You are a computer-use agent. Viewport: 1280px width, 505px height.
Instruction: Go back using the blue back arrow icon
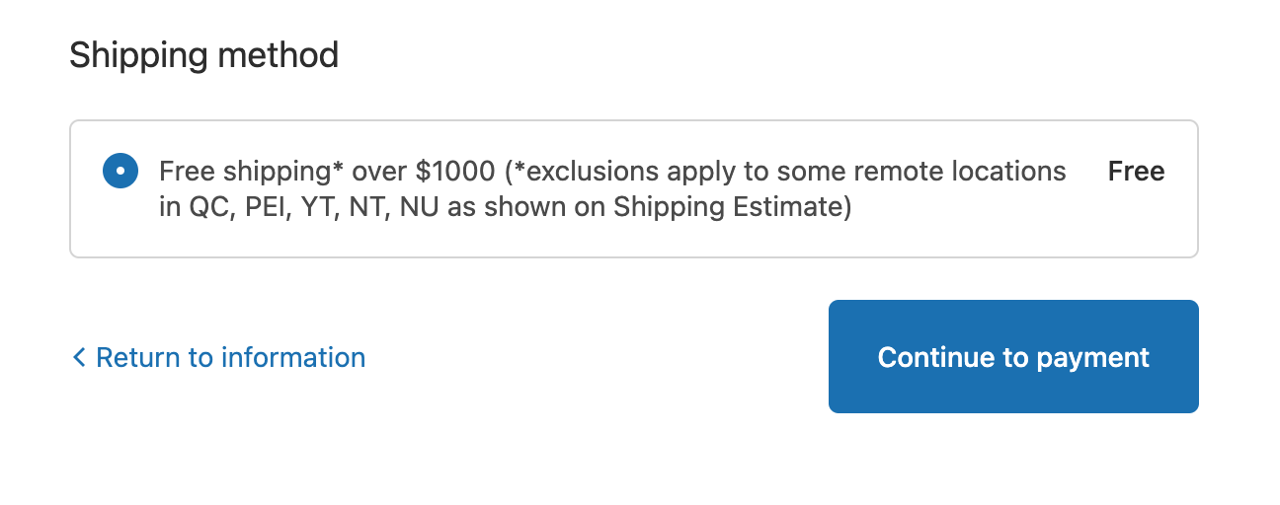(x=79, y=357)
